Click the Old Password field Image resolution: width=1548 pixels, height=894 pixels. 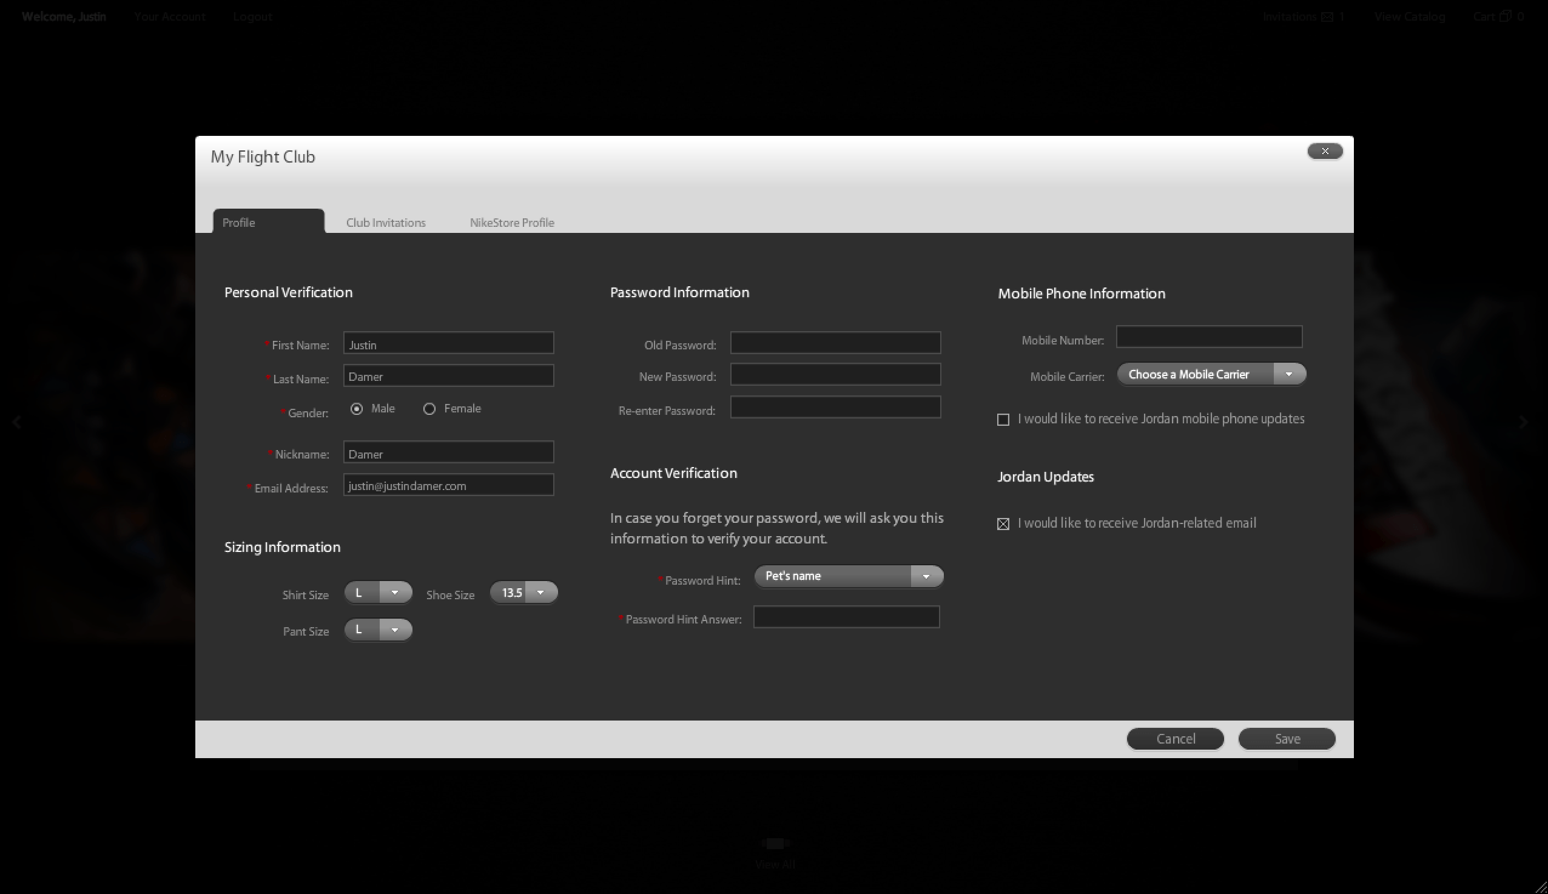[835, 343]
